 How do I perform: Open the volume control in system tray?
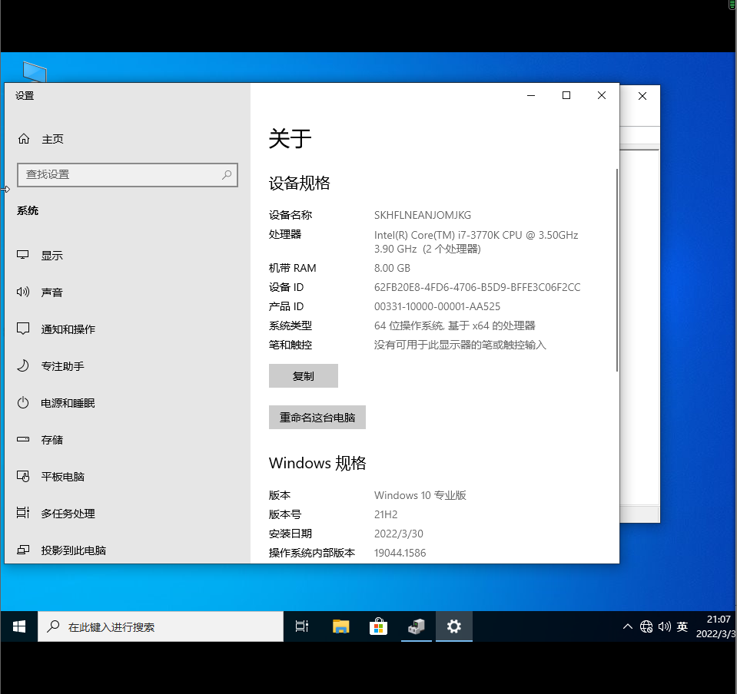click(664, 626)
